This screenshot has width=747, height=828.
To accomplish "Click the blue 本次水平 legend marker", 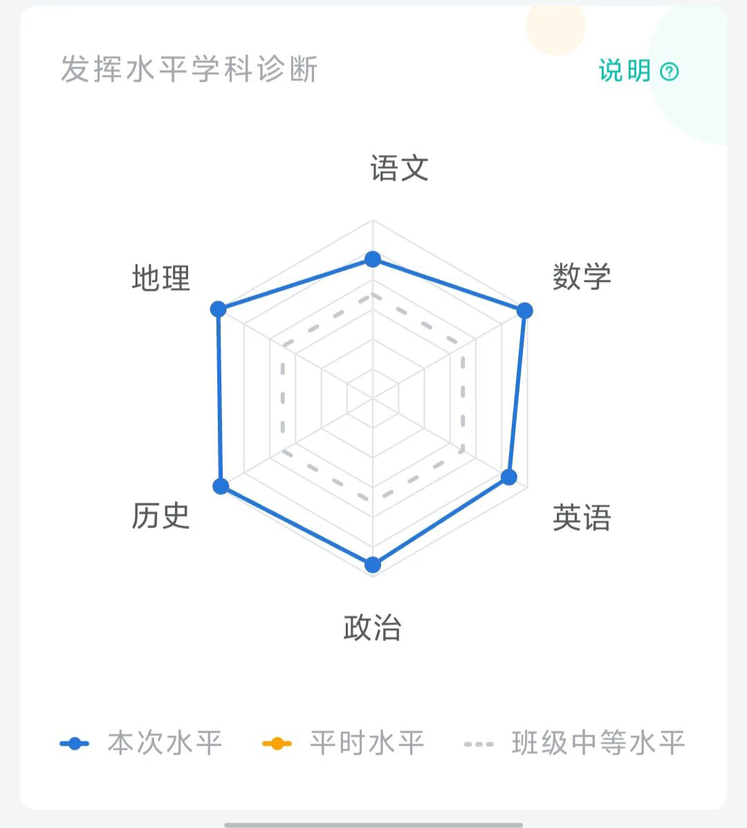I will coord(75,744).
